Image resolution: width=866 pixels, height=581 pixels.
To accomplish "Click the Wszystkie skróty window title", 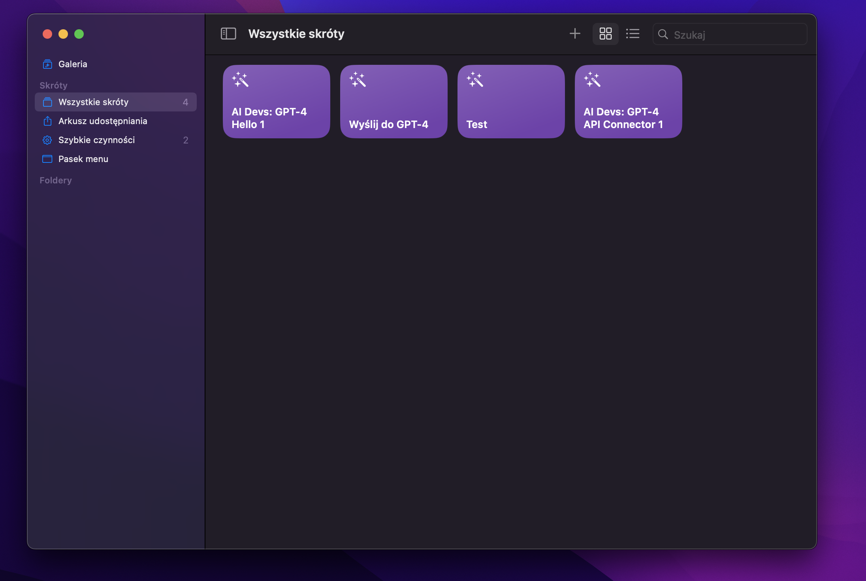I will 296,34.
